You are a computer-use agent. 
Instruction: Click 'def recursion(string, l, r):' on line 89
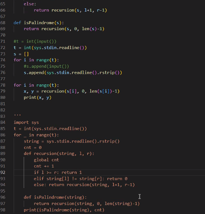tap(59, 154)
